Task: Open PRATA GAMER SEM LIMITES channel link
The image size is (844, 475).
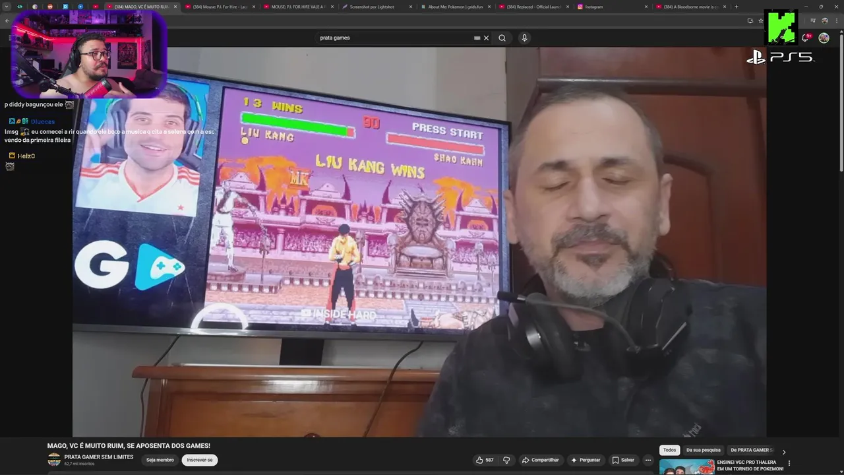Action: coord(99,457)
